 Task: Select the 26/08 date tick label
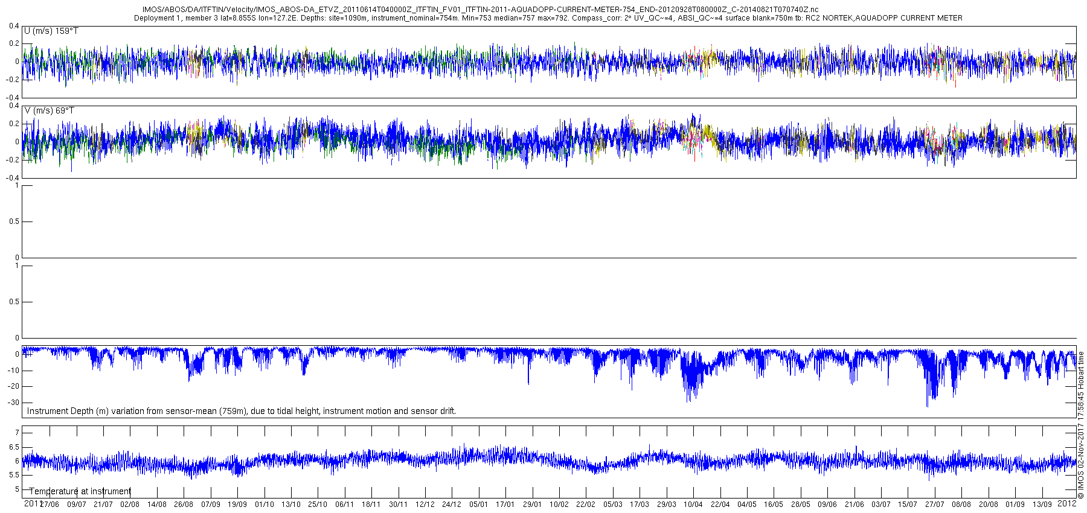click(x=184, y=505)
